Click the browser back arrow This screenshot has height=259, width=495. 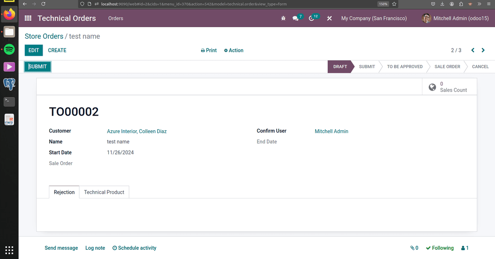[25, 4]
